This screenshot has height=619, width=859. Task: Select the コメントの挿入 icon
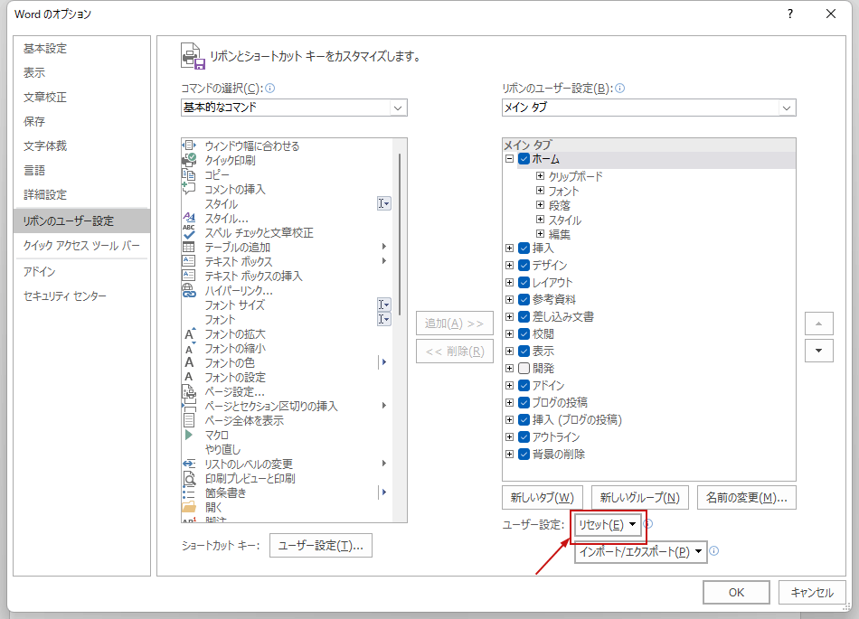[x=188, y=189]
